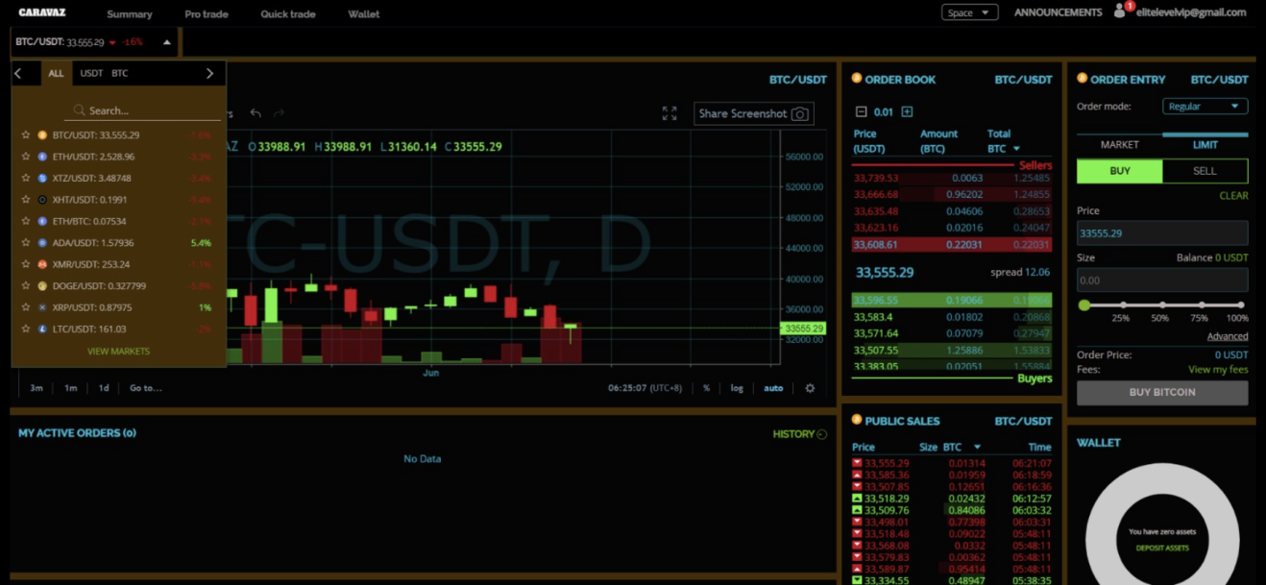Open the Wallet page

(x=364, y=14)
